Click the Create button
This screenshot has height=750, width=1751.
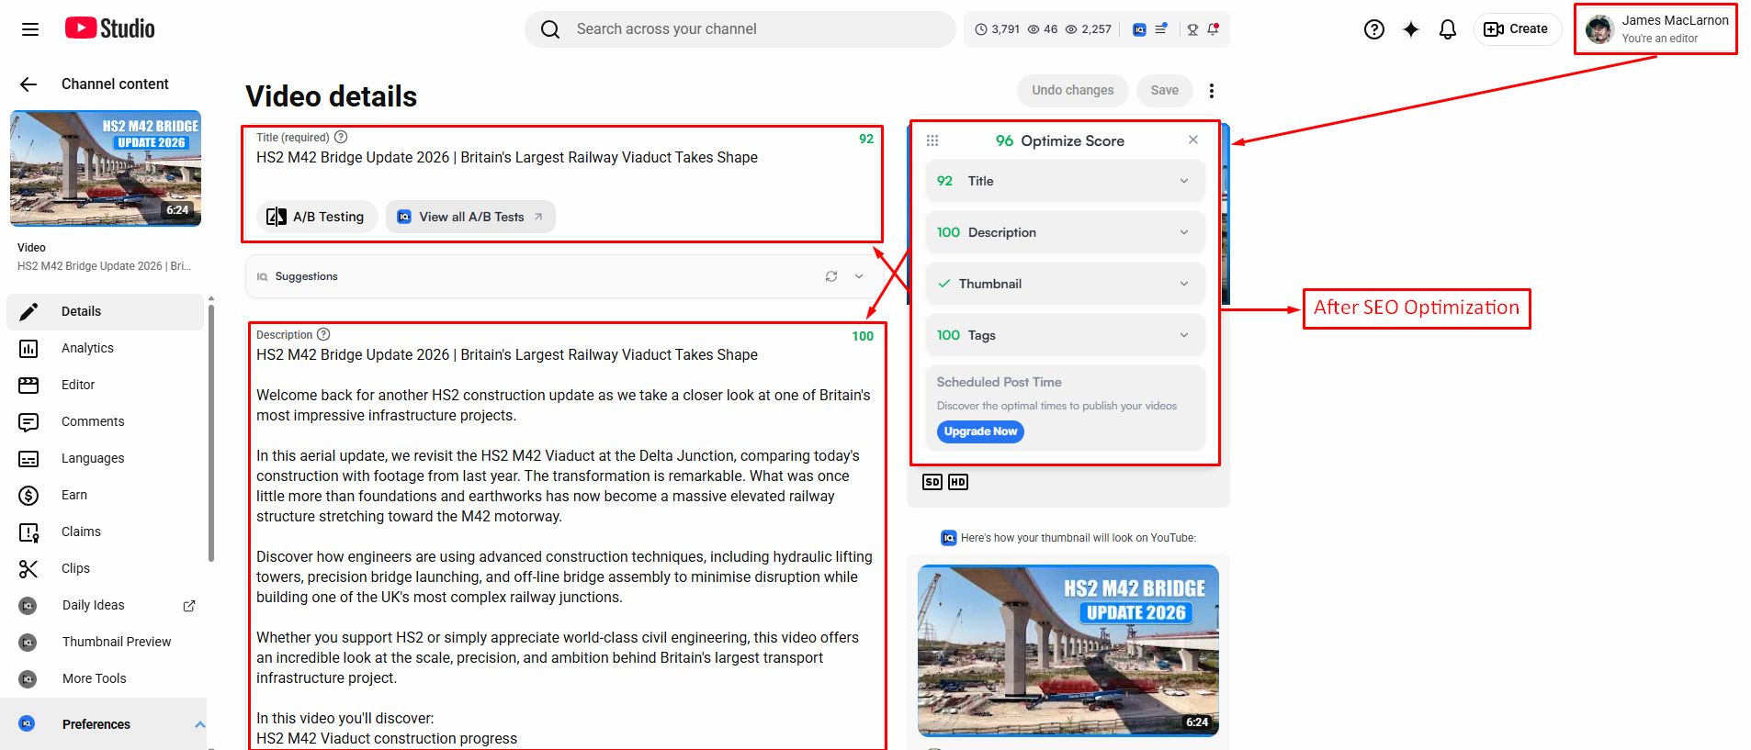[1517, 29]
